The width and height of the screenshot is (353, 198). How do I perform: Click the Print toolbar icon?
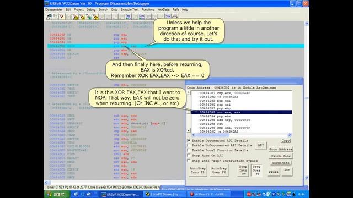(175, 16)
